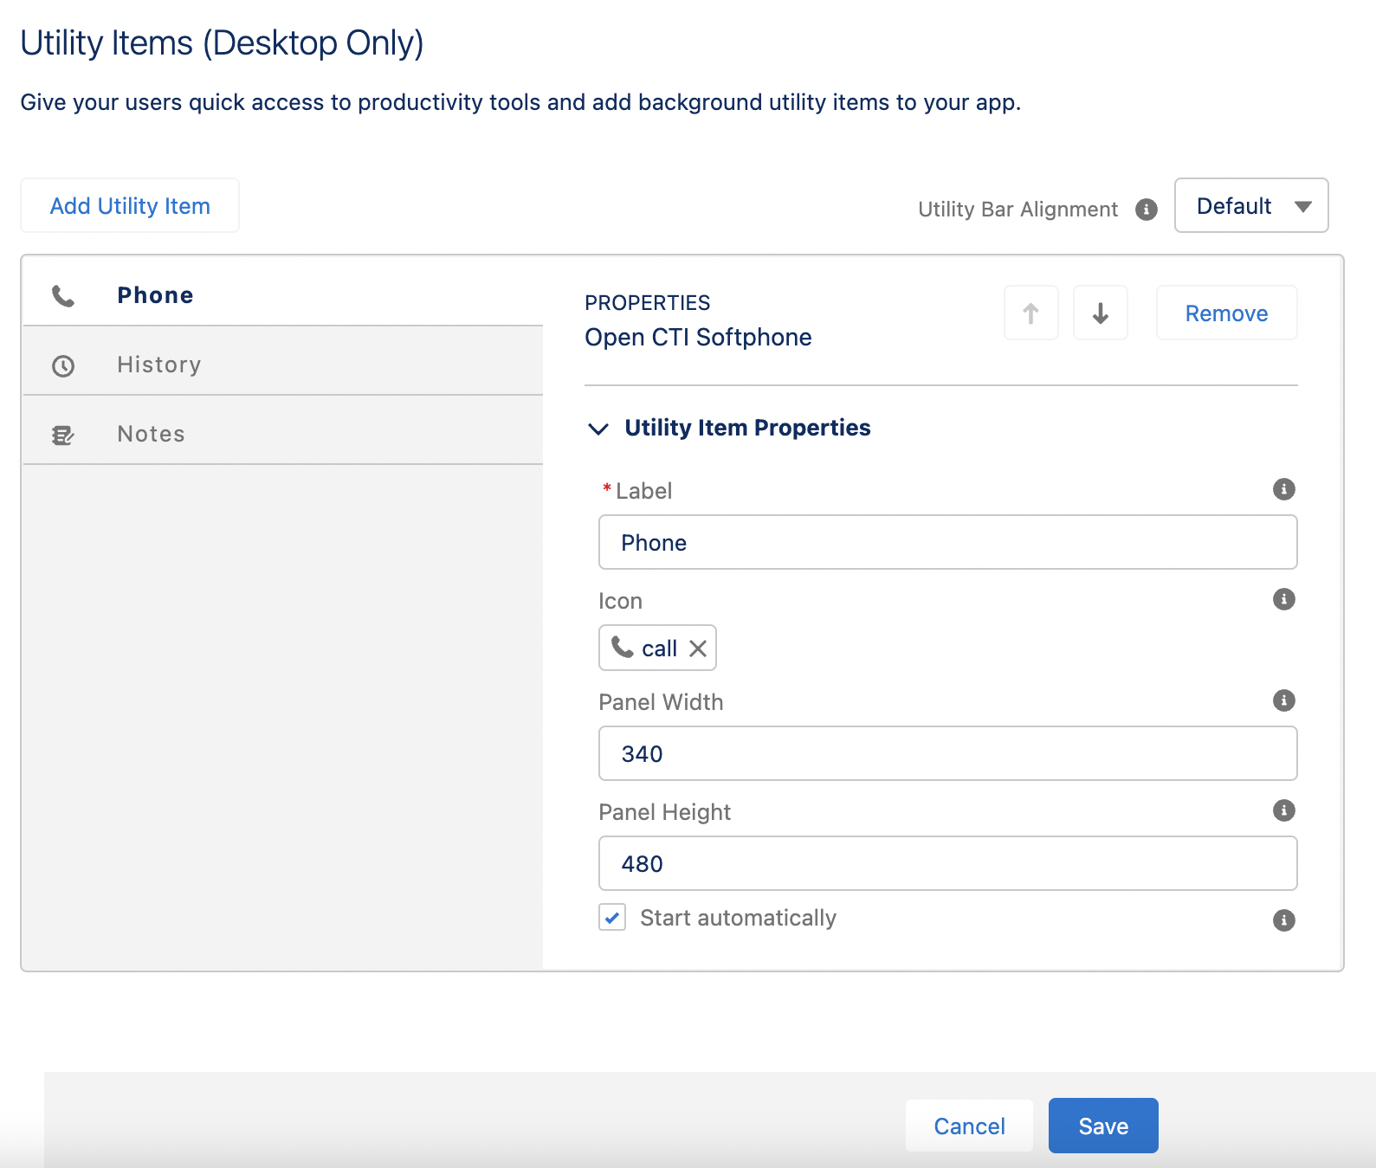Open the Utility Bar Alignment dropdown

click(1250, 206)
